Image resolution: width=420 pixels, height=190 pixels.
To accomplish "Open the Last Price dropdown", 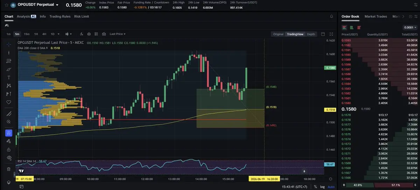I will [118, 34].
